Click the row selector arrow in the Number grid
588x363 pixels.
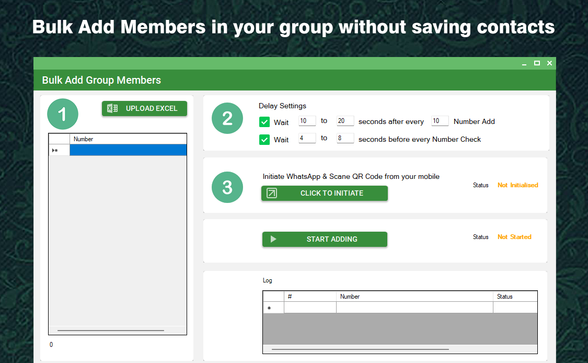coord(54,150)
